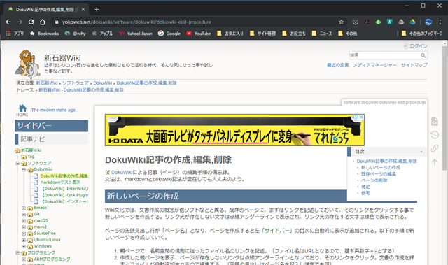Open the ad info icon
Image resolution: width=448 pixels, height=265 pixels.
click(356, 117)
